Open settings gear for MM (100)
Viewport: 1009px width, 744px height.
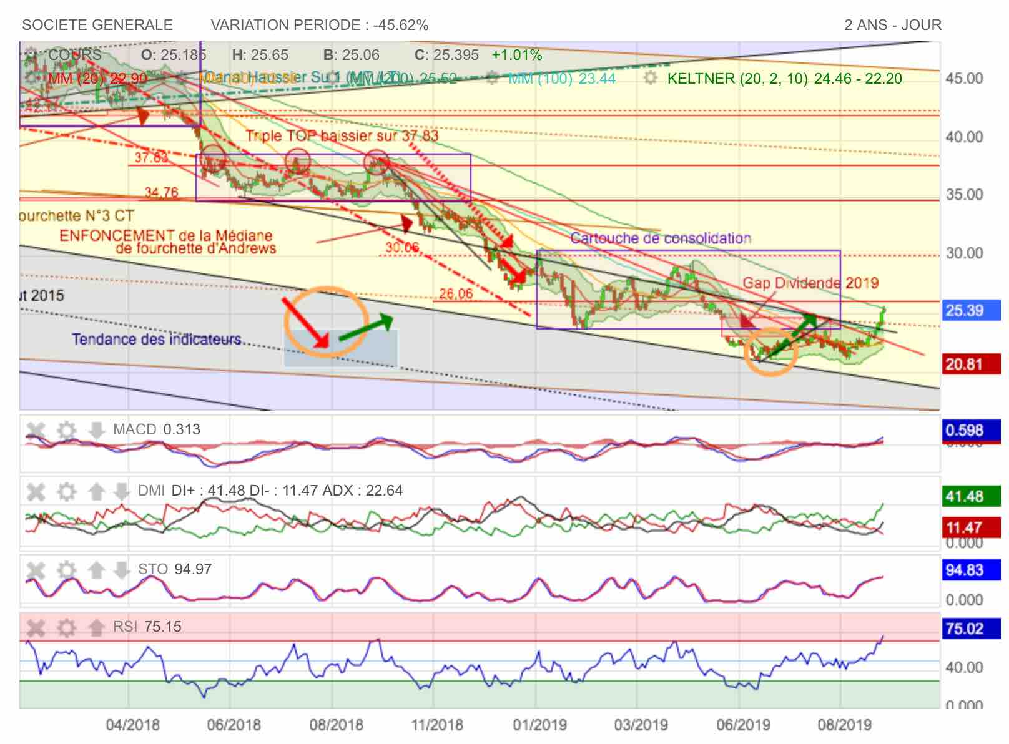493,79
